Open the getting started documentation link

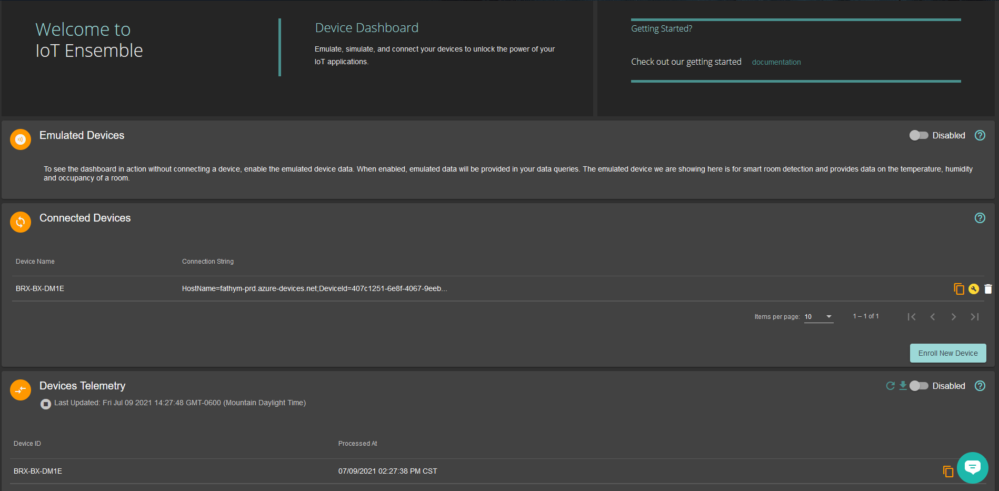(x=776, y=62)
